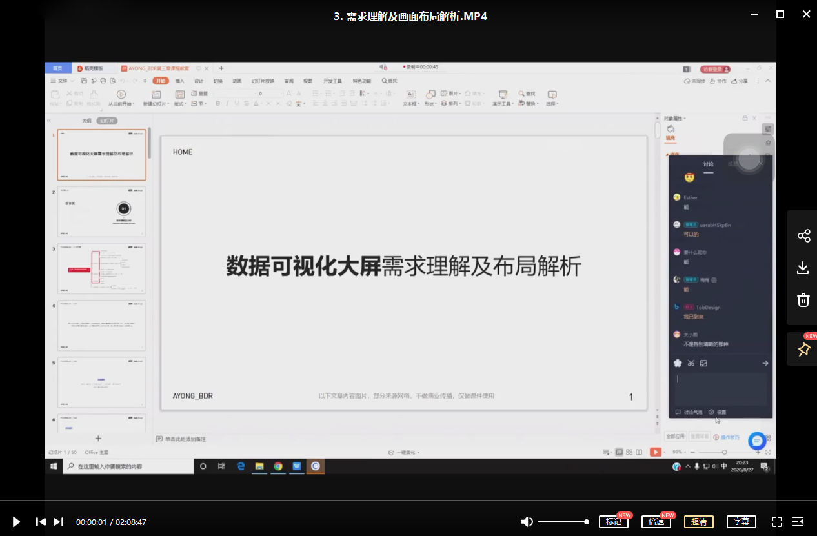Play the video
This screenshot has width=817, height=536.
click(16, 522)
